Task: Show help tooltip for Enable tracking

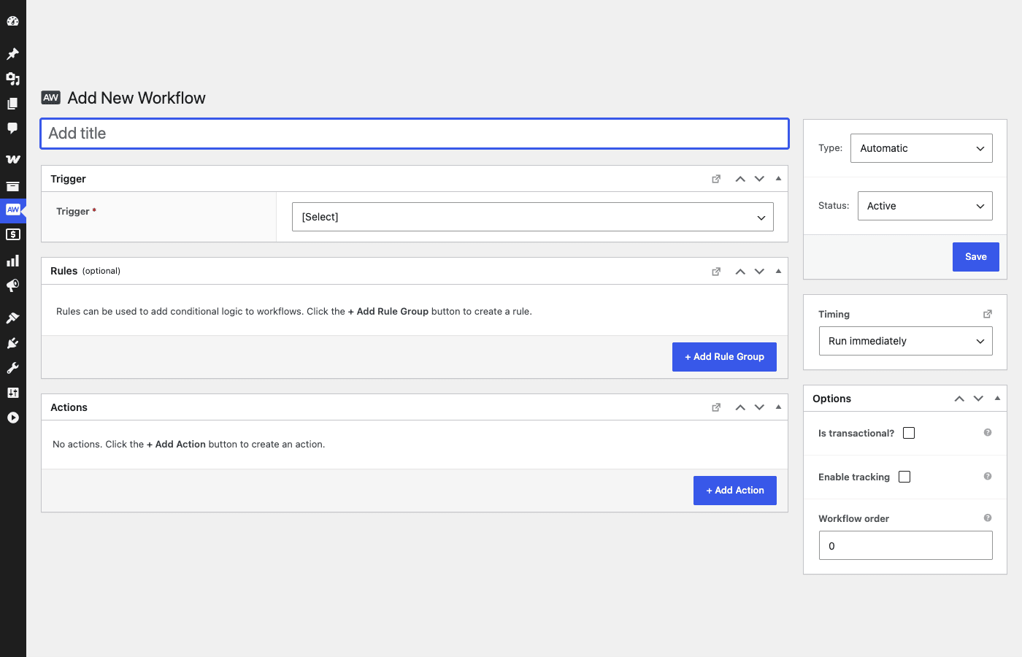Action: click(988, 476)
